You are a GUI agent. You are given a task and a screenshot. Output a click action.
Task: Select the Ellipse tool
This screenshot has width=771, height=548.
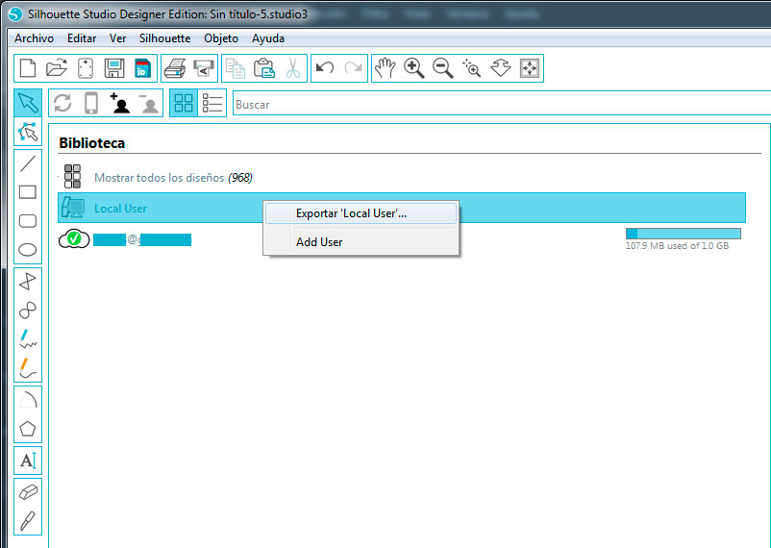pos(28,249)
